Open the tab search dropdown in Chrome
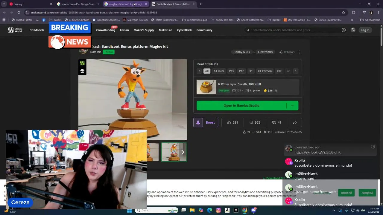The width and height of the screenshot is (383, 215). 4,4
